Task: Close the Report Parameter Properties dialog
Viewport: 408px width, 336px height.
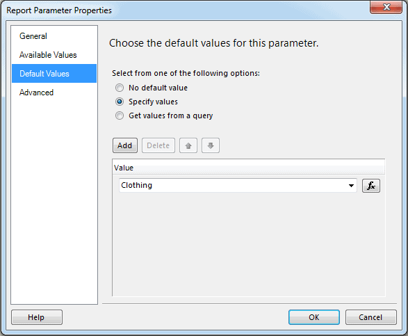Action: (x=386, y=7)
